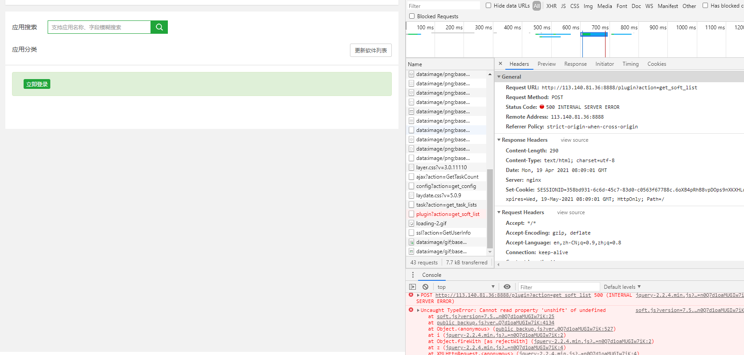Click the green search magnifier button
The image size is (744, 355).
click(159, 27)
